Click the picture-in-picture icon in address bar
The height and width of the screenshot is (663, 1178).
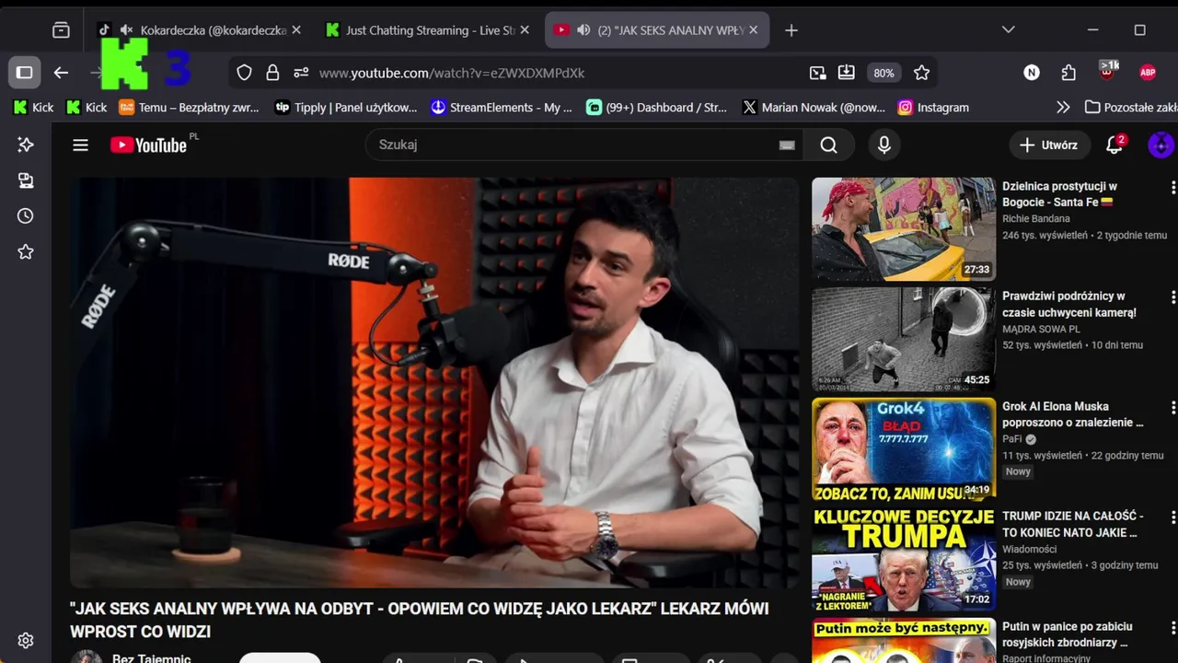pyautogui.click(x=817, y=73)
